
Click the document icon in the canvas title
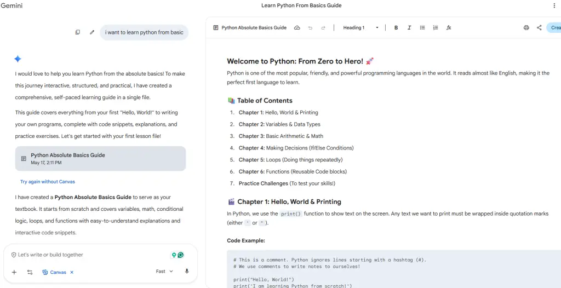pos(215,27)
